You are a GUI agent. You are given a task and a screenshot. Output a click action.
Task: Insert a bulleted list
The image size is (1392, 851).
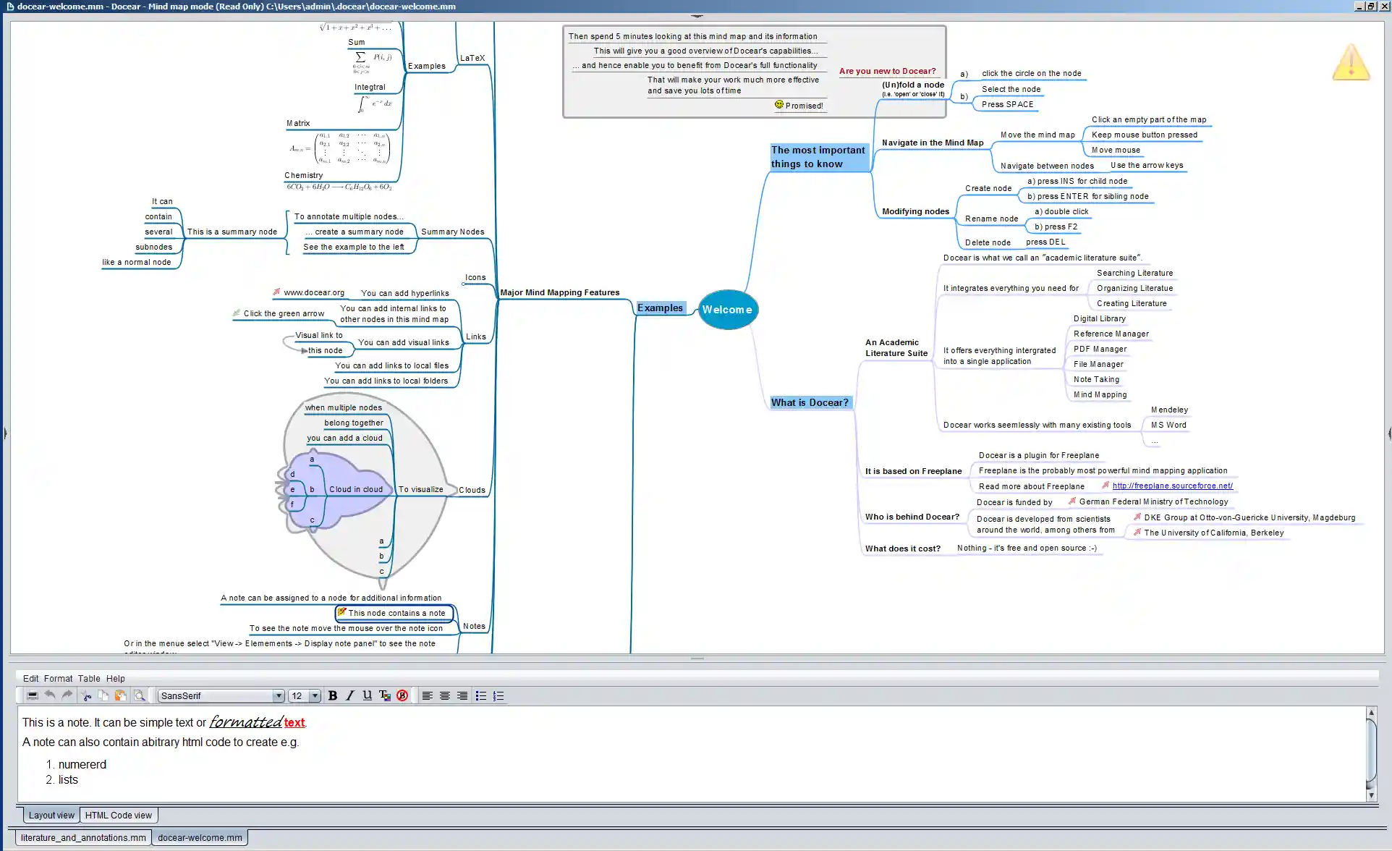point(481,695)
